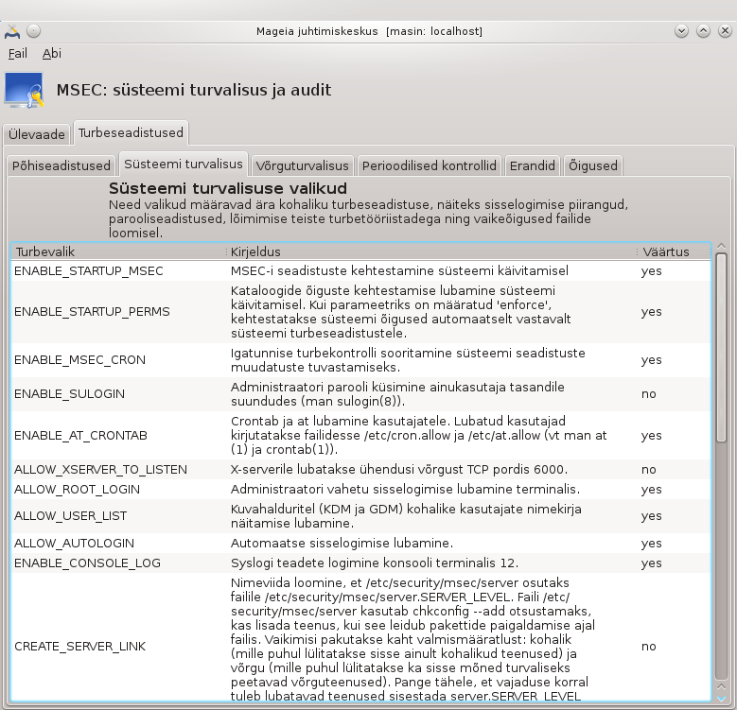Sort by the Kirjeldus column header
The width and height of the screenshot is (737, 710).
(431, 251)
